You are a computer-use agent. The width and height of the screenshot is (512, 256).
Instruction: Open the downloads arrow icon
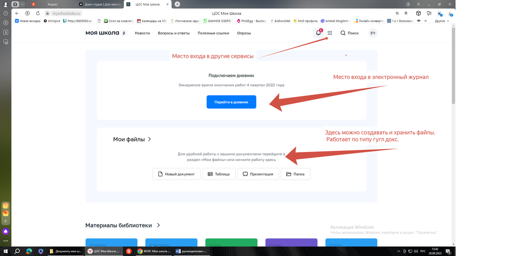[451, 13]
